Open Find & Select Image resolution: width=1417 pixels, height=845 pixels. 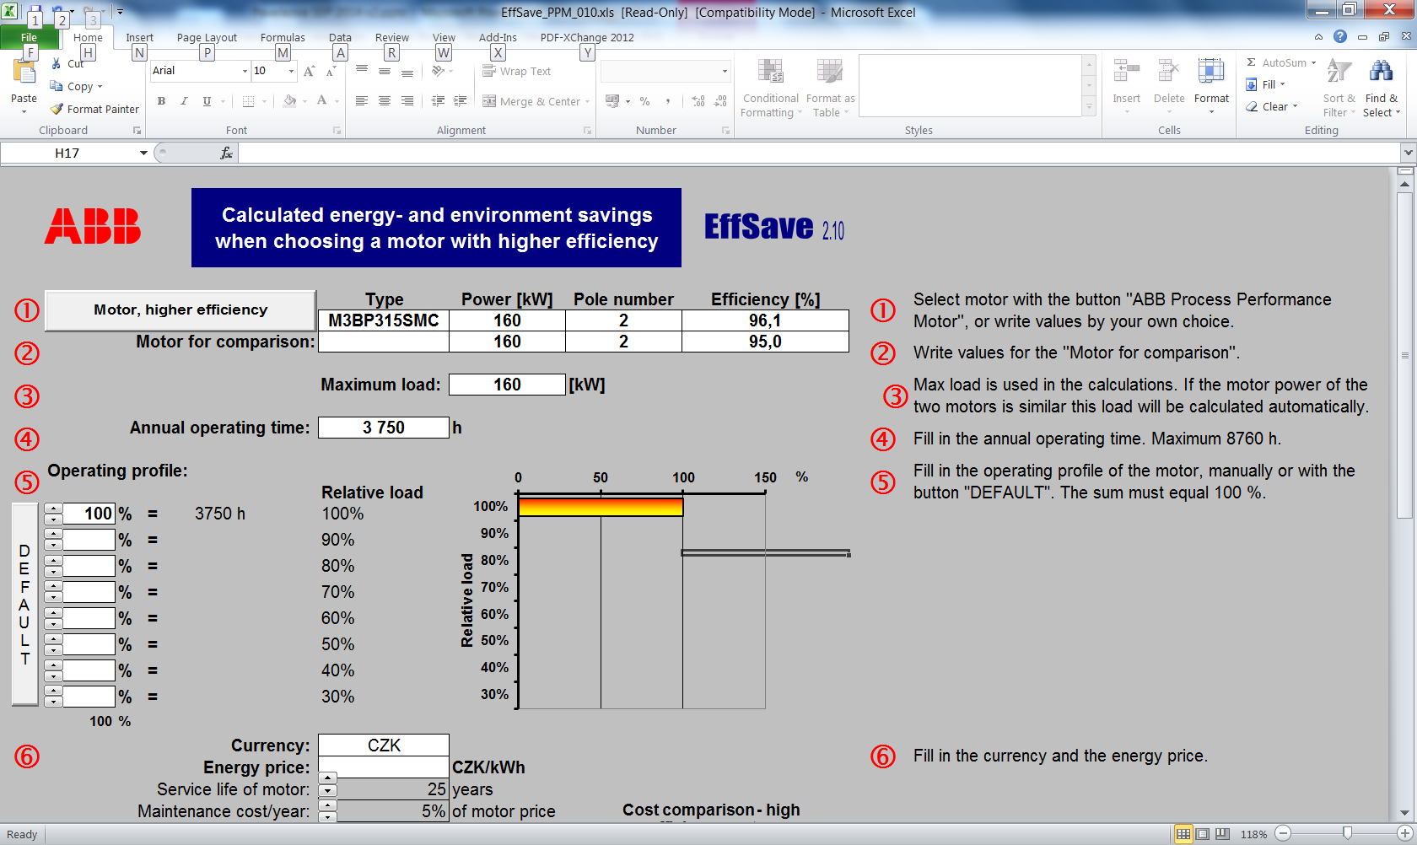coord(1381,88)
